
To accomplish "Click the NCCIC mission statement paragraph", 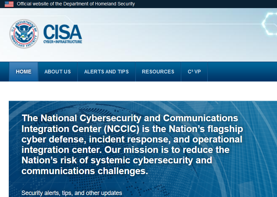I will pyautogui.click(x=131, y=145).
